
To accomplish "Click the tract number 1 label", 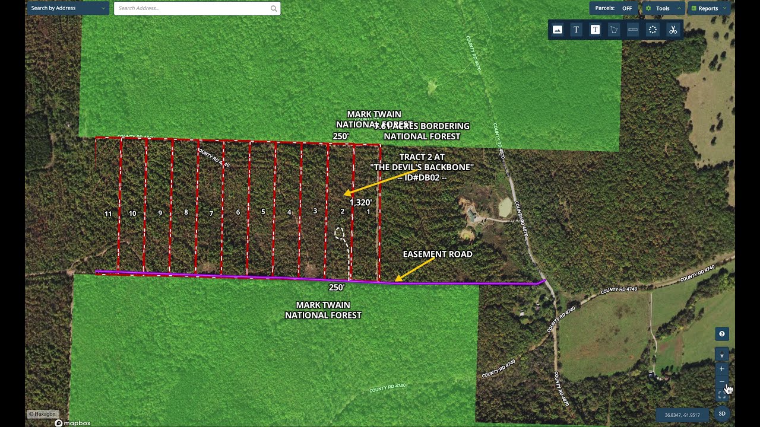I will pos(368,211).
